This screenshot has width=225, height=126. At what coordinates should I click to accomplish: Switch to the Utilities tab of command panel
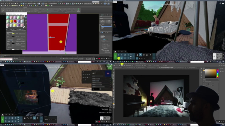109,15
